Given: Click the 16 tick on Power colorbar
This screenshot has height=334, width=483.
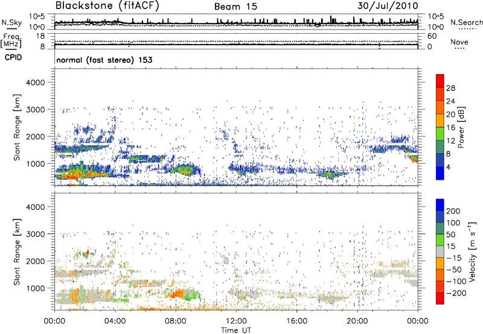Looking at the screenshot, I should (450, 128).
